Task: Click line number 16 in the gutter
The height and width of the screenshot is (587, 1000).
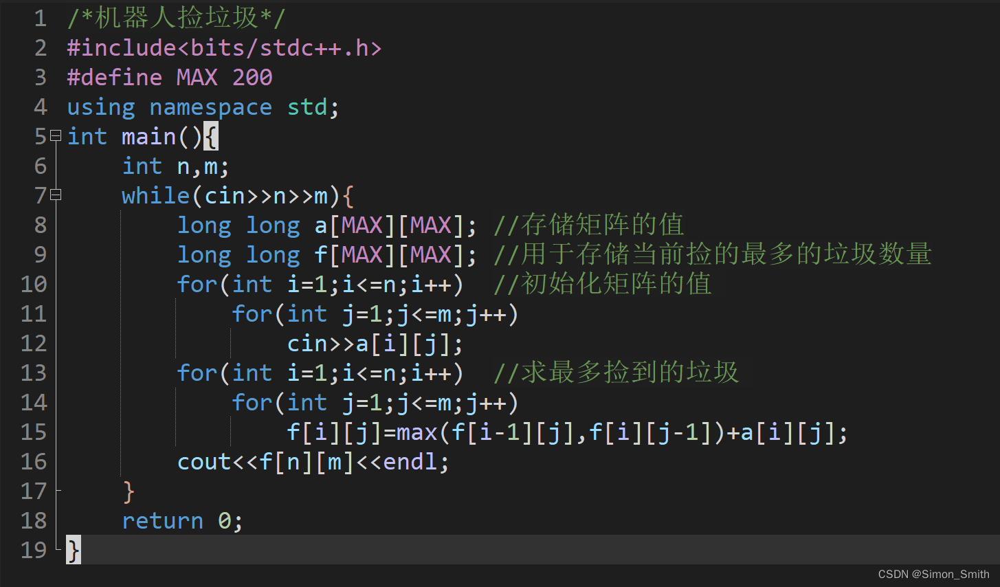Action: 34,462
